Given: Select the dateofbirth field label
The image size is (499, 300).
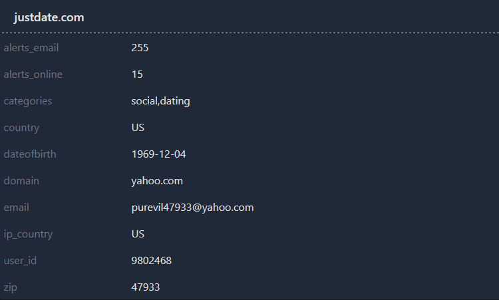Looking at the screenshot, I should coord(30,154).
